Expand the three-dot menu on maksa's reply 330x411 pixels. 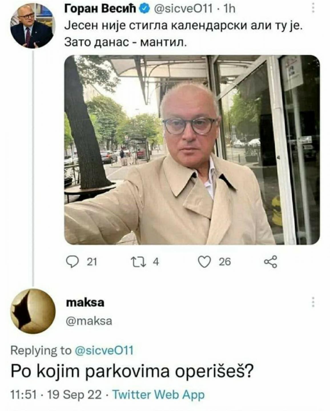pos(313,302)
